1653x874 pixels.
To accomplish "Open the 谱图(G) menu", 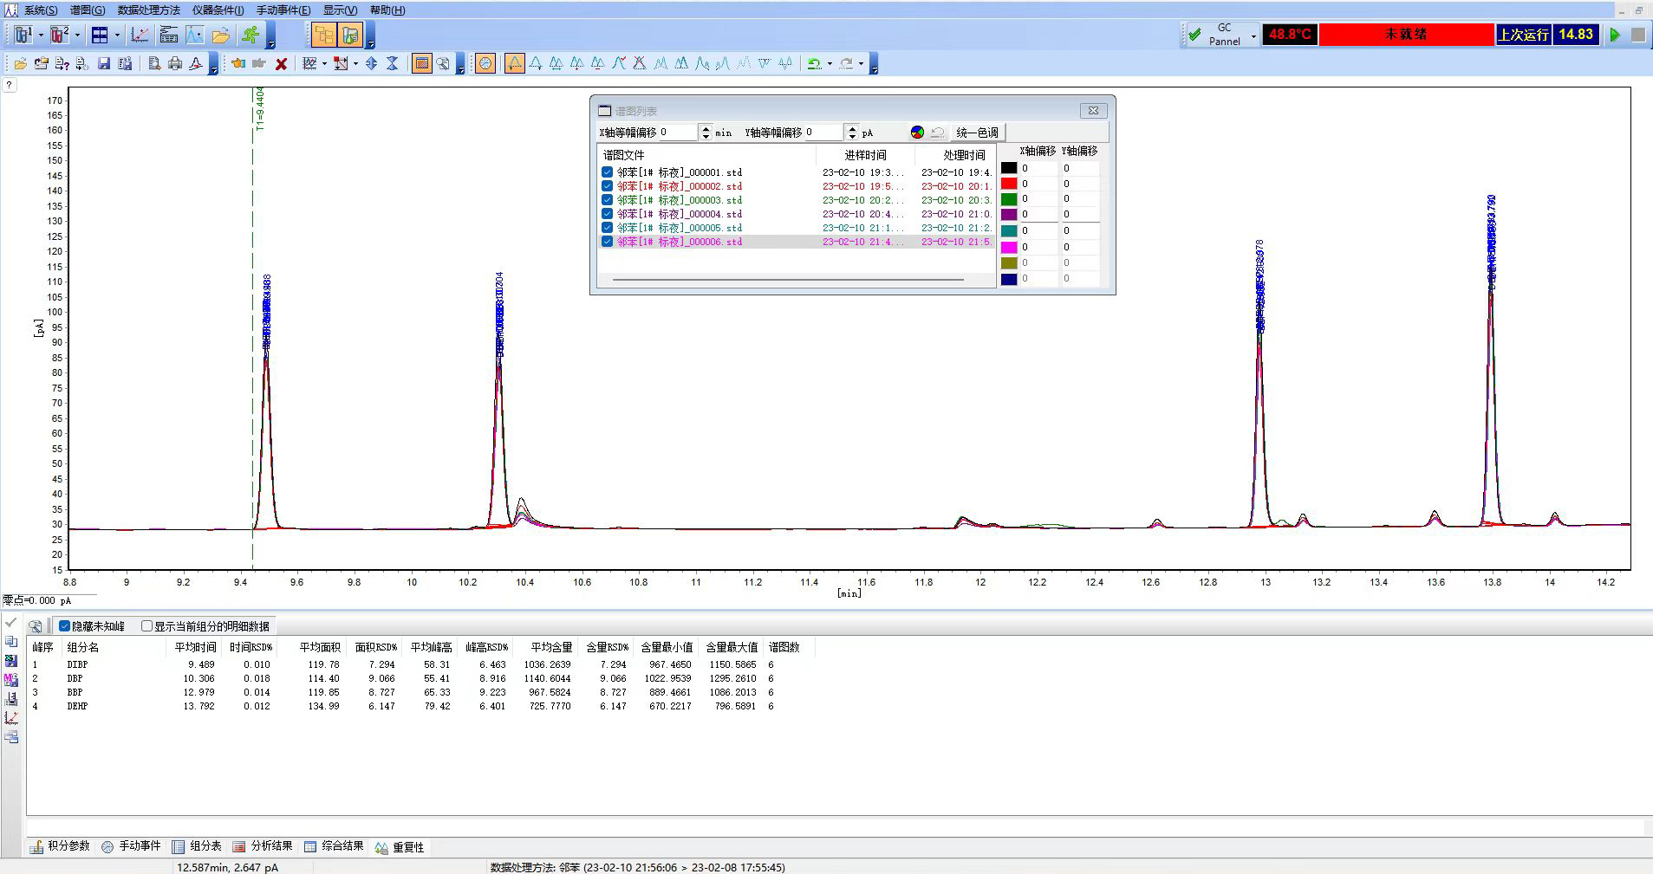I will 88,10.
